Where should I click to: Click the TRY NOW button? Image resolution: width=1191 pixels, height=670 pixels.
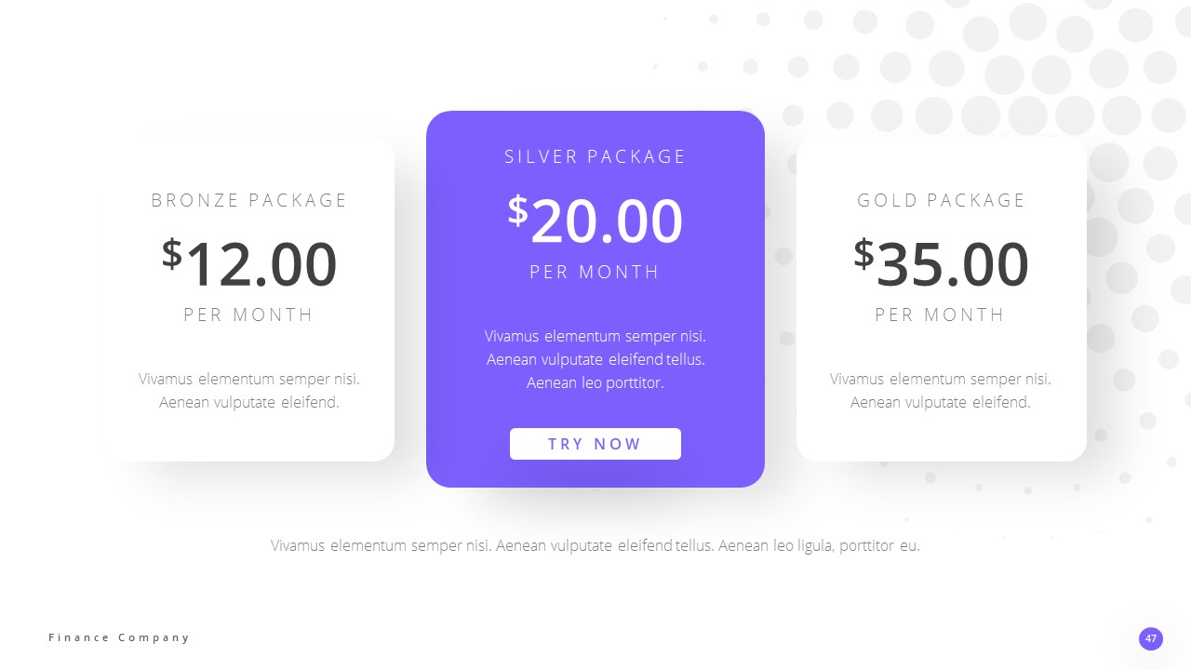click(595, 444)
